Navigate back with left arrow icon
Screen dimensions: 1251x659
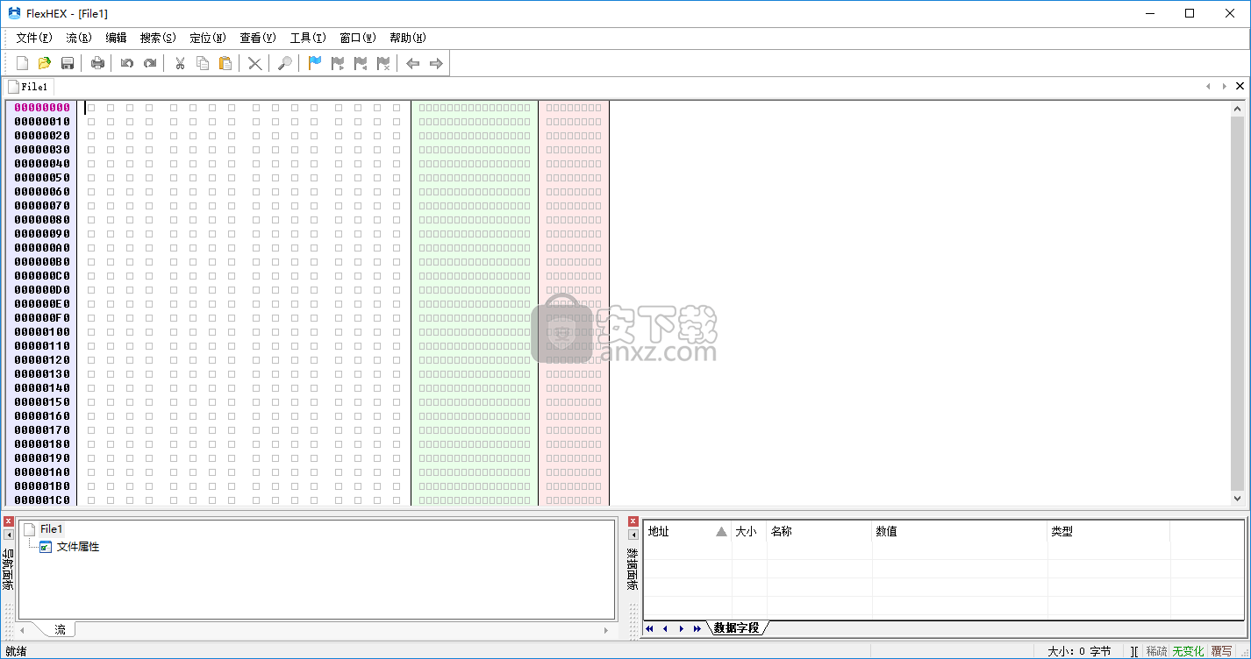(412, 63)
